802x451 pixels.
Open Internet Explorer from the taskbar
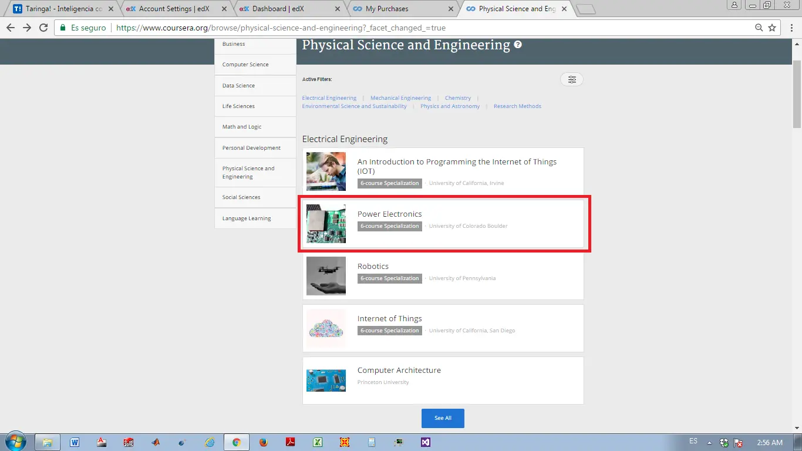coord(210,442)
